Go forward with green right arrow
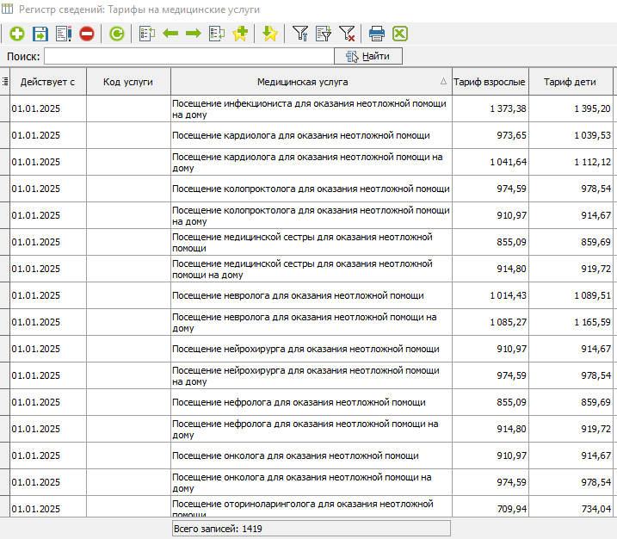Viewport: 617px width, 539px height. pyautogui.click(x=193, y=34)
